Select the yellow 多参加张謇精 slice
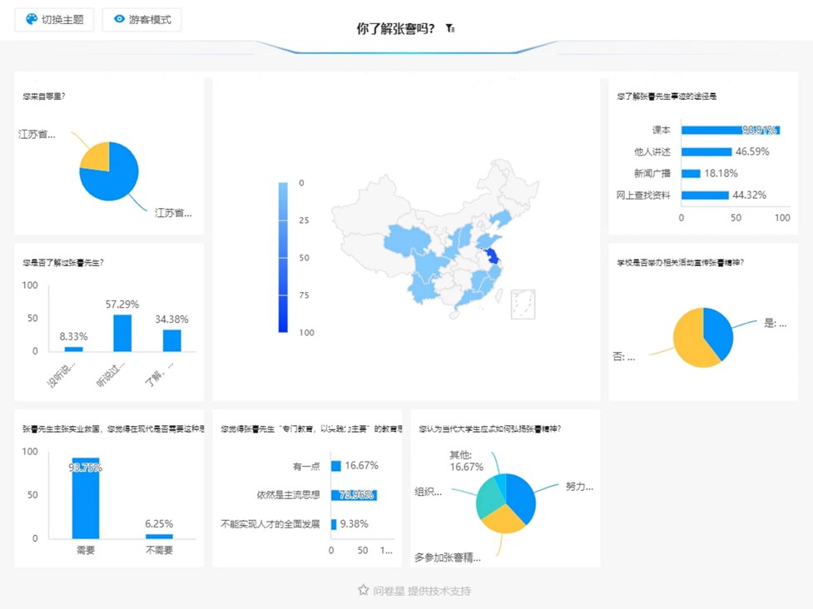 (503, 520)
